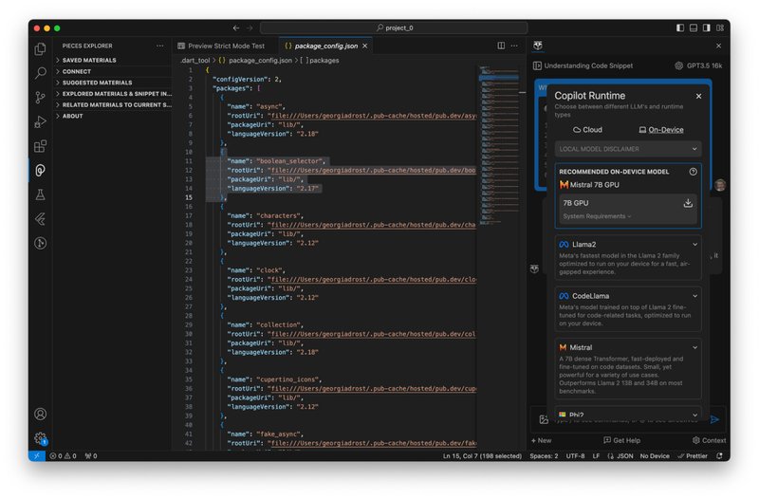Open GPT3.5 16k model selector
Screen dimensions: 759x499
[698, 65]
